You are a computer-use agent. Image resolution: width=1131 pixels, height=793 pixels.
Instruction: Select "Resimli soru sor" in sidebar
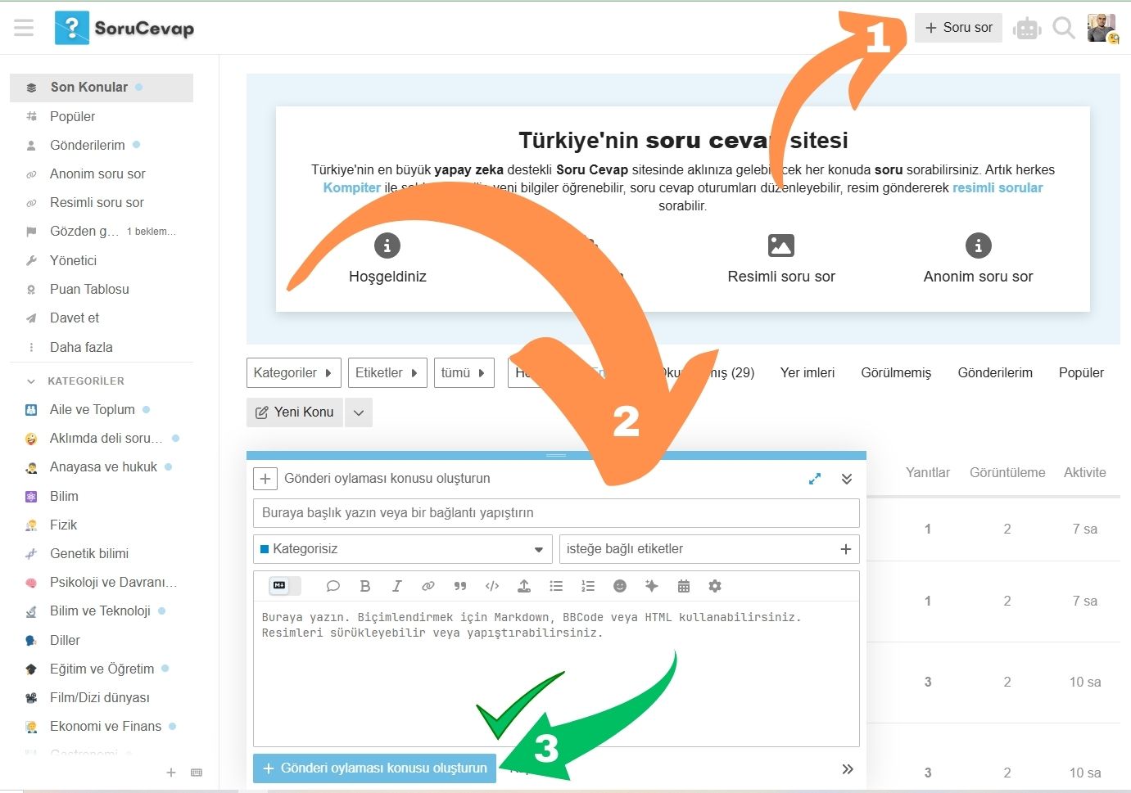tap(102, 202)
